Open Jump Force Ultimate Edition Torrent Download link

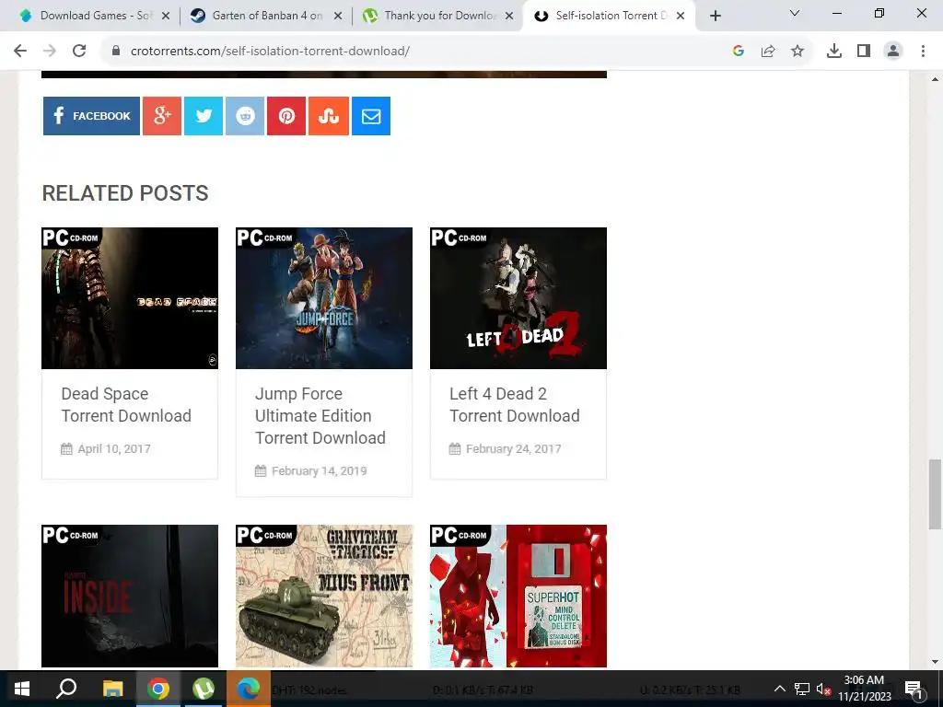tap(320, 415)
